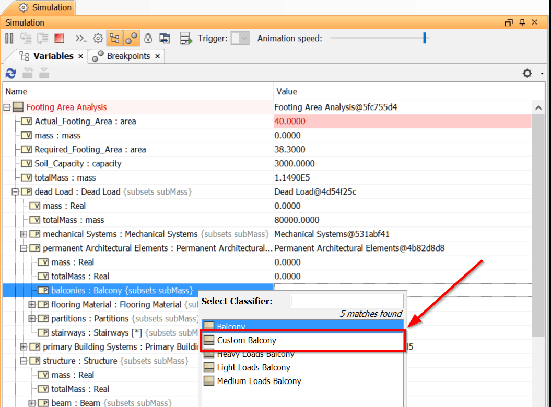
Task: Select Permanent Architectural Elements@4b82d8d8 value
Action: 403,248
